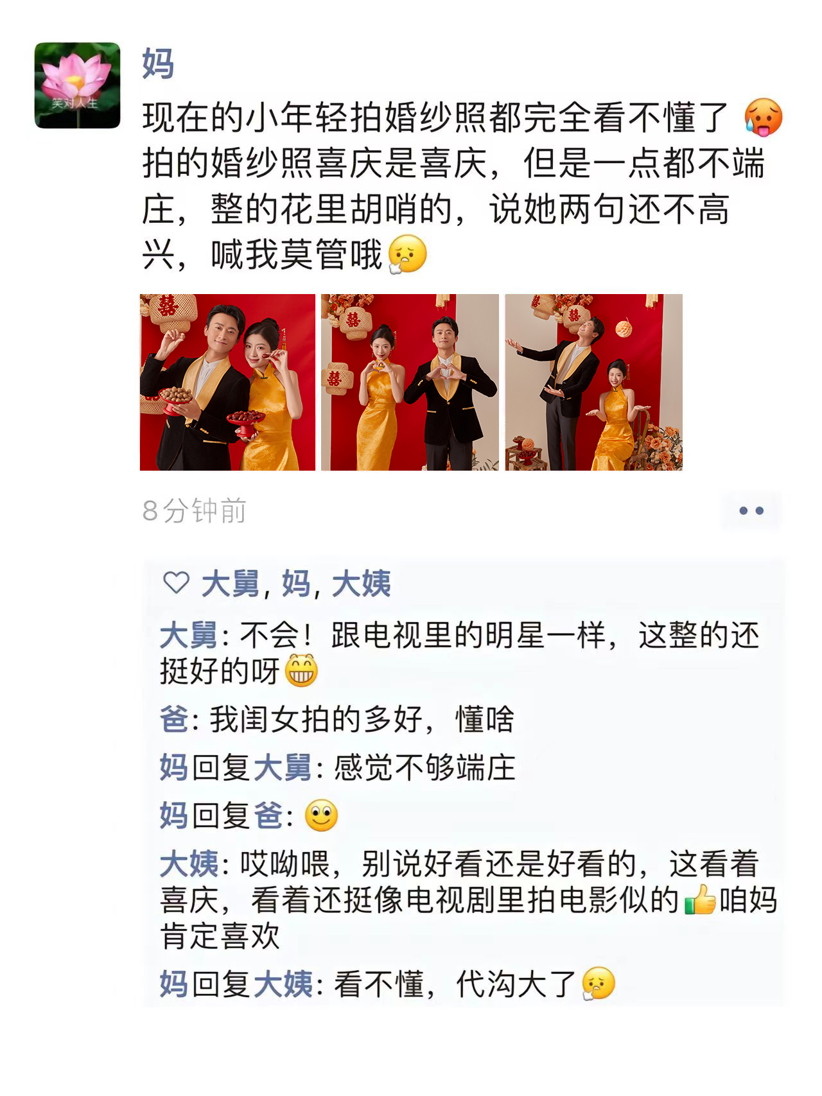Click the smiley emoji replying to 爸
Viewport: 822px width, 1096px height.
[x=321, y=815]
